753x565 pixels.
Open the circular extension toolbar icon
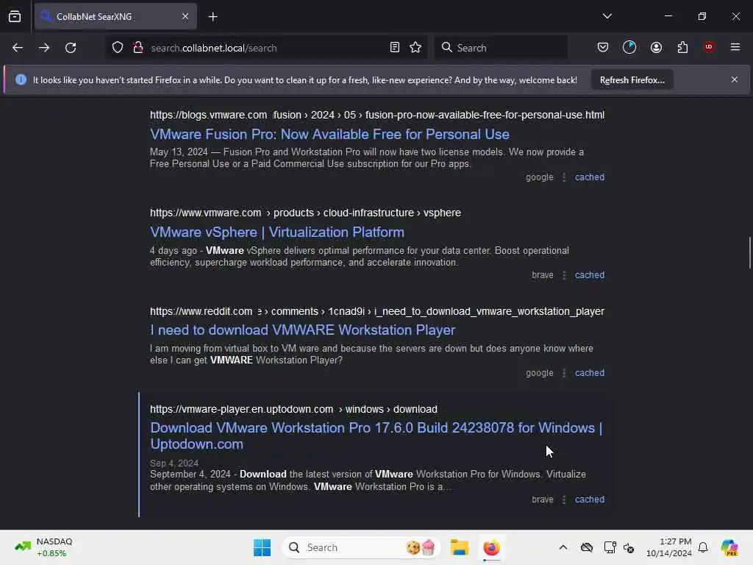(629, 47)
